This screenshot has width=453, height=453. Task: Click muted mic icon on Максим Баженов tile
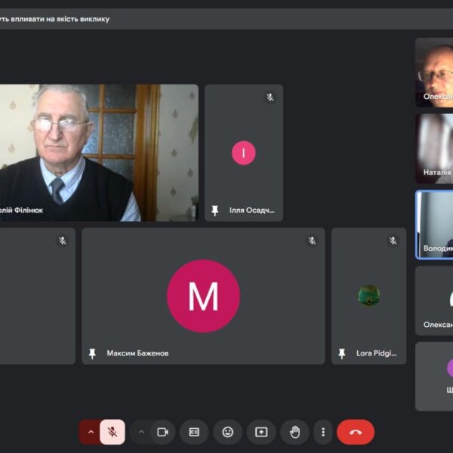point(312,241)
